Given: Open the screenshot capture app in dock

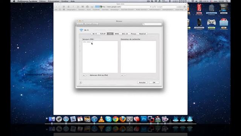Looking at the screenshot, I should click(130, 119).
